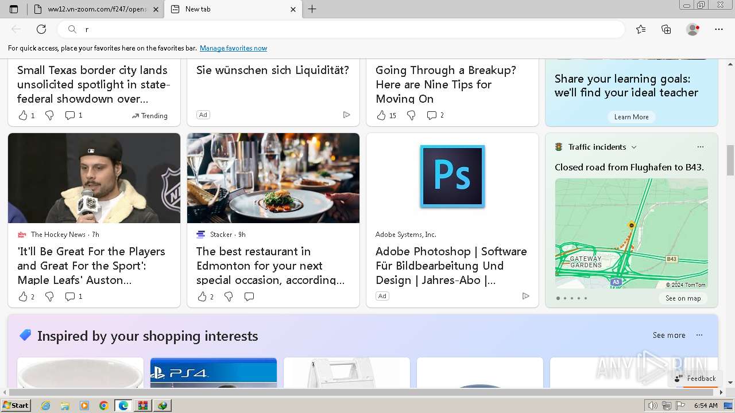Open the Traffic incidents card options menu
The width and height of the screenshot is (735, 413).
700,147
